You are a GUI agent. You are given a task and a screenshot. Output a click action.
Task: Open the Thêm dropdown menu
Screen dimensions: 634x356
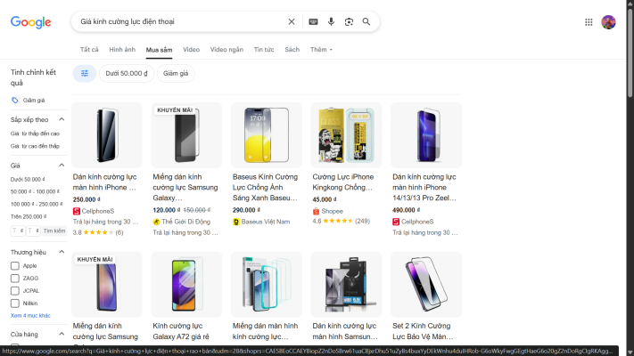pos(321,50)
